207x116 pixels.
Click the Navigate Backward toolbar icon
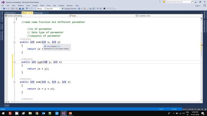[x=4, y=9]
